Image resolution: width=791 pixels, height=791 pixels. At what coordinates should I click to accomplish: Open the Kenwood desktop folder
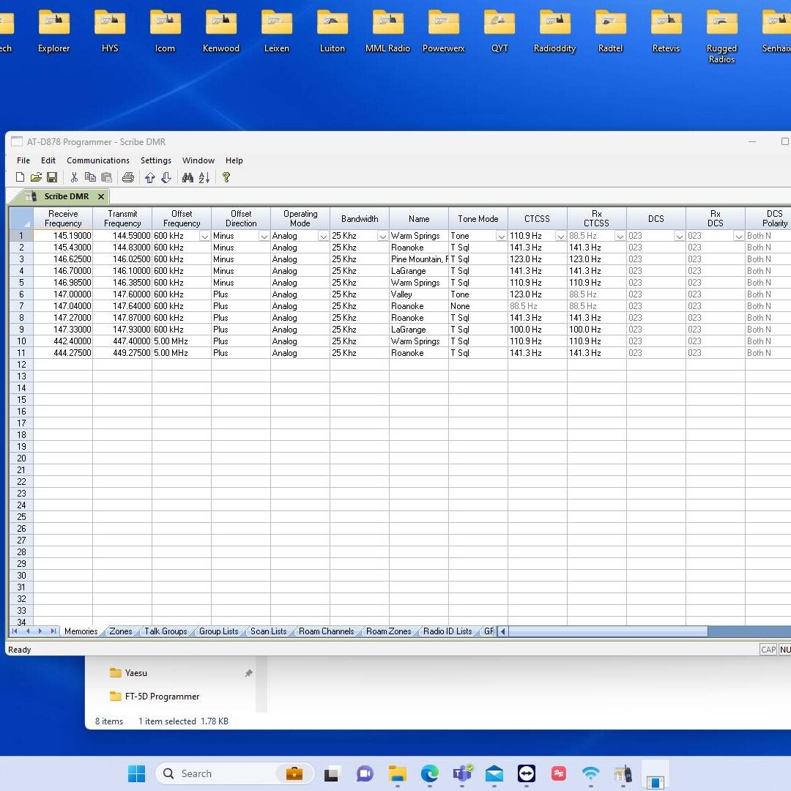[221, 31]
